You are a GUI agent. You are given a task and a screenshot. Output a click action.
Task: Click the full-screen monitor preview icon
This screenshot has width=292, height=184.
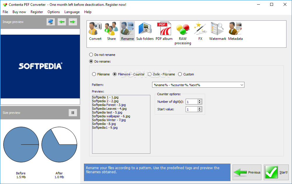pos(51,22)
